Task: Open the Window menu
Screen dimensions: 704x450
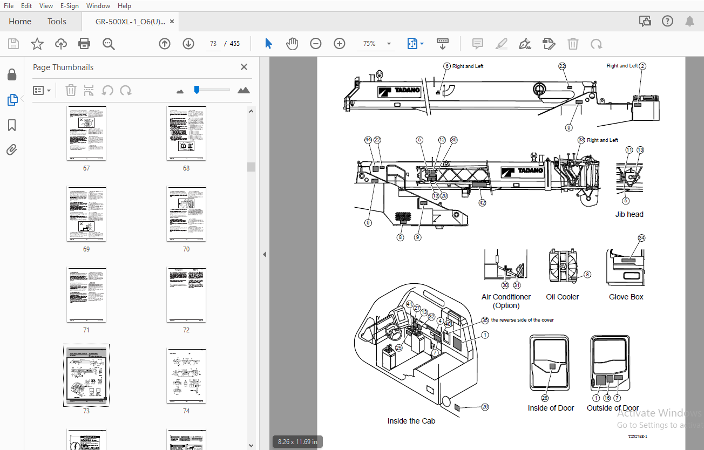Action: coord(98,6)
